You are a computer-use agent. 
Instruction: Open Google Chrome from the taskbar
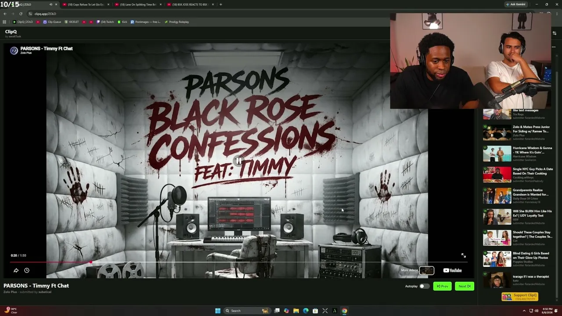(344, 311)
